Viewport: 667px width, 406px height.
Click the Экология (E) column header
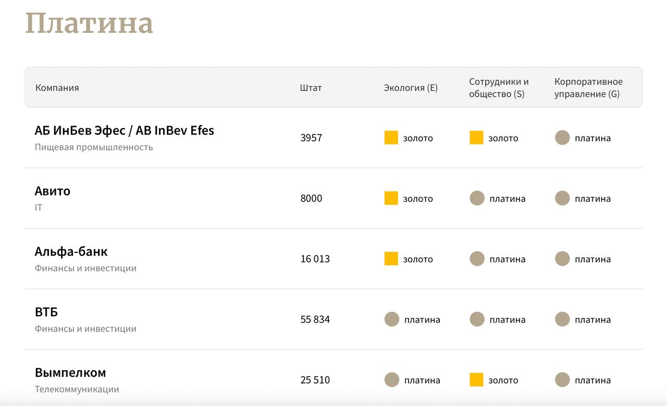pyautogui.click(x=411, y=88)
